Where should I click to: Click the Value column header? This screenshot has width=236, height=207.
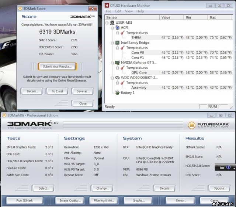pos(171,17)
